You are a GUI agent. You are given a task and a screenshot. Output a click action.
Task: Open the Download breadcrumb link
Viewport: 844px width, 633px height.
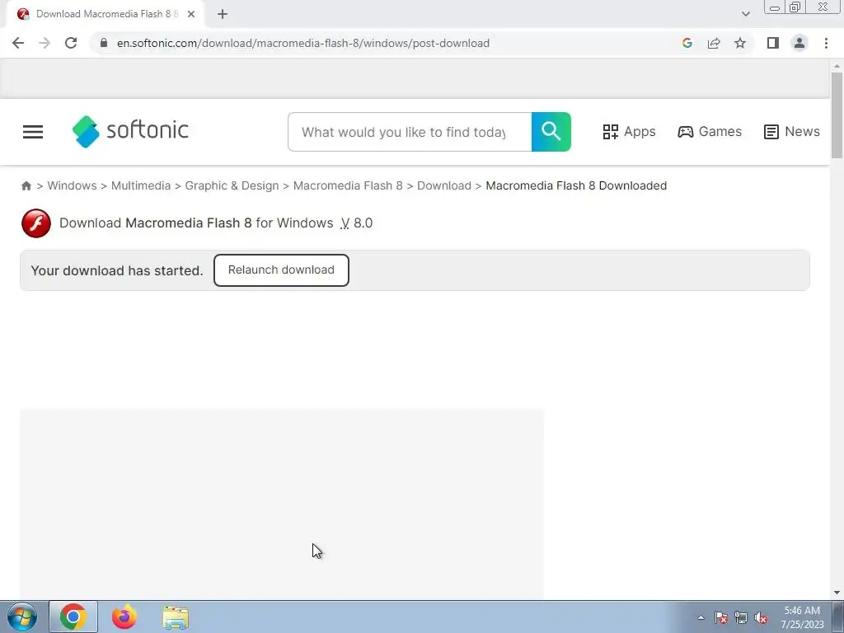click(444, 185)
